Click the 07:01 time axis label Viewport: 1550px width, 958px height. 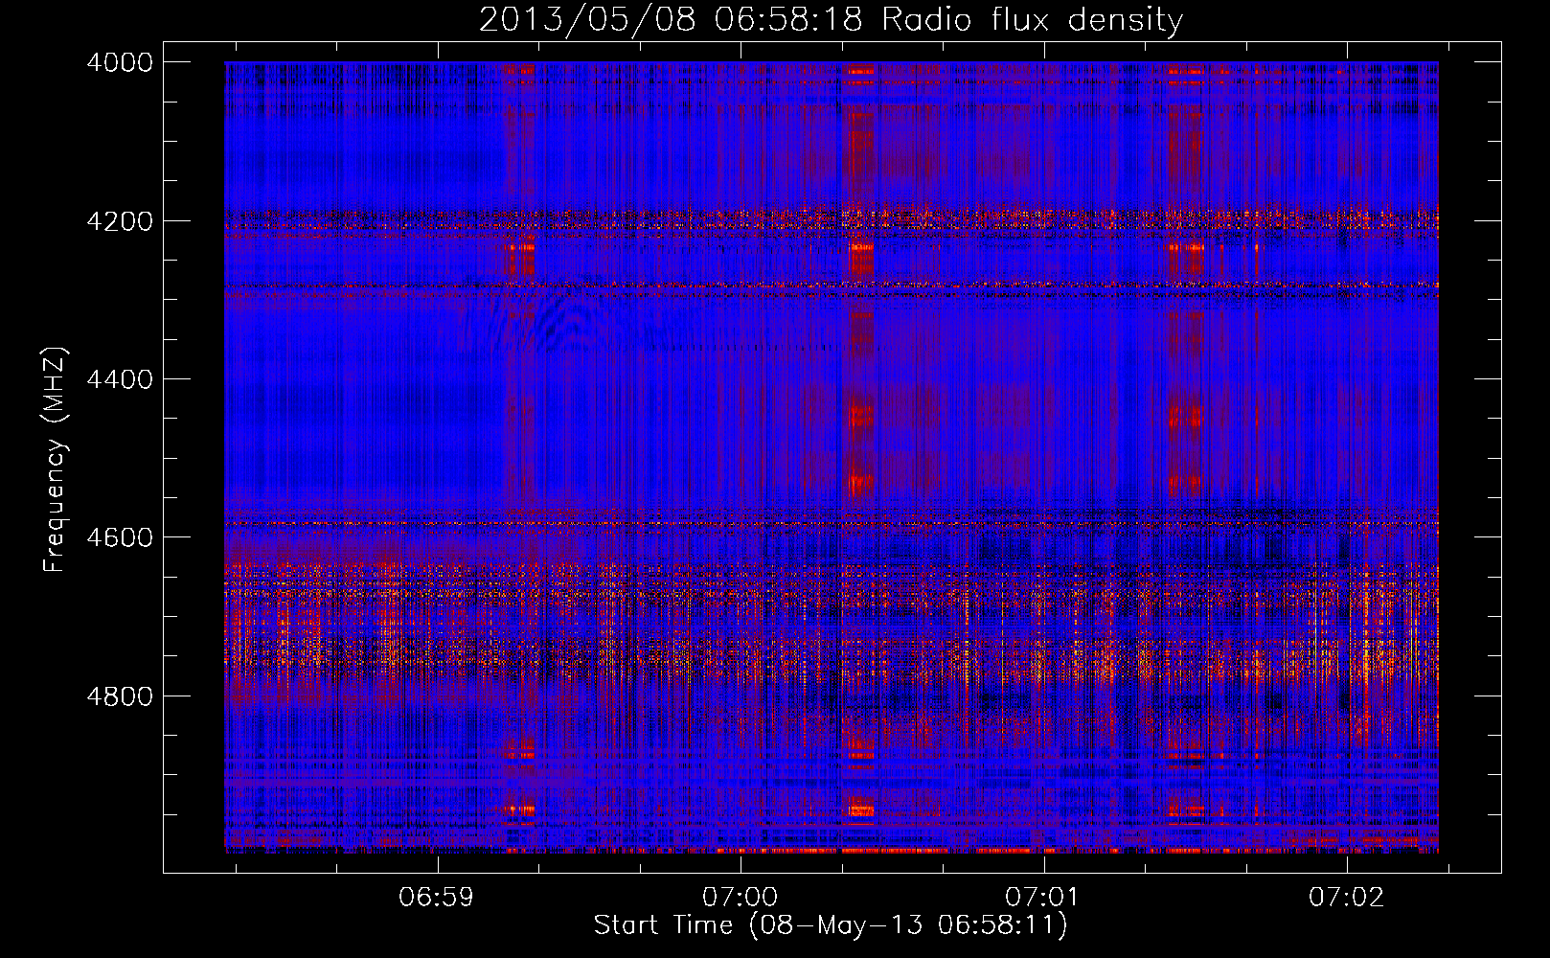pos(1043,898)
